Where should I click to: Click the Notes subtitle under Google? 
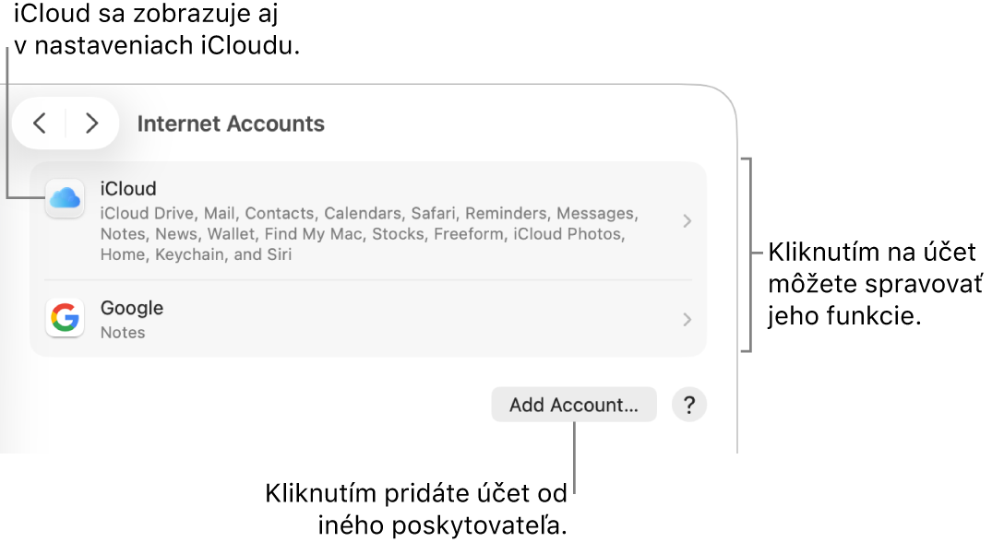point(123,332)
